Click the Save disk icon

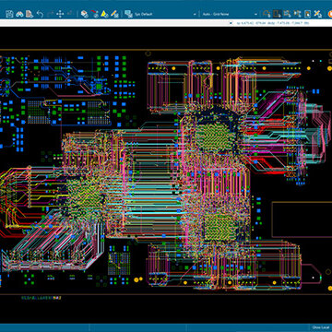[x=9, y=14]
